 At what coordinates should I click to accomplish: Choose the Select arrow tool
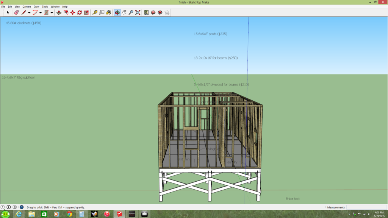[x=8, y=12]
